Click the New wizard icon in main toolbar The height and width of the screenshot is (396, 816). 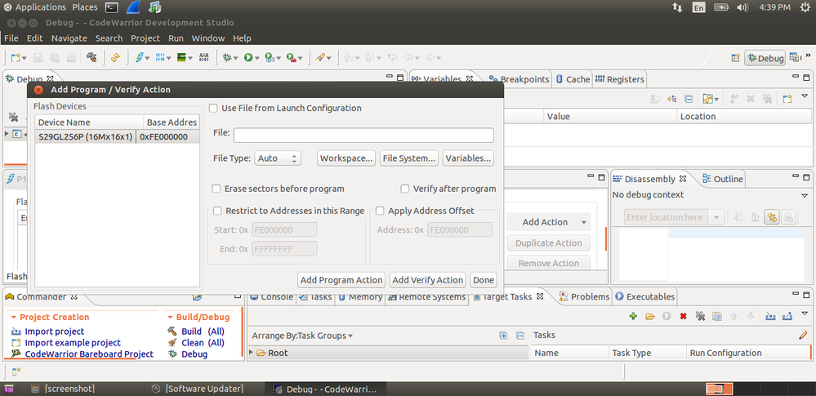[x=15, y=58]
